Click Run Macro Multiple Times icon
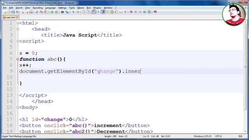Image resolution: width=249 pixels, height=140 pixels. tap(144, 12)
